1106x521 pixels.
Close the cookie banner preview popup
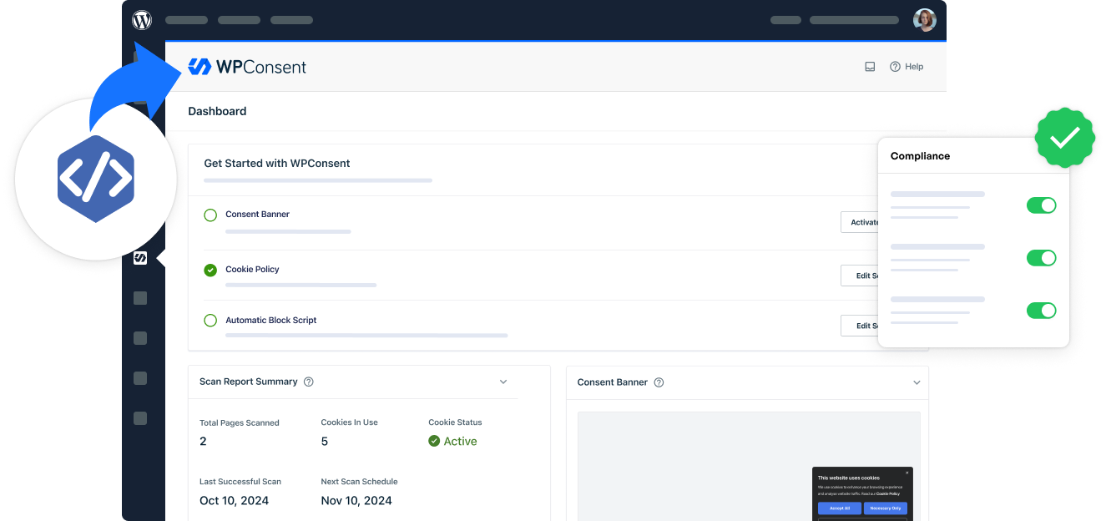pos(907,473)
